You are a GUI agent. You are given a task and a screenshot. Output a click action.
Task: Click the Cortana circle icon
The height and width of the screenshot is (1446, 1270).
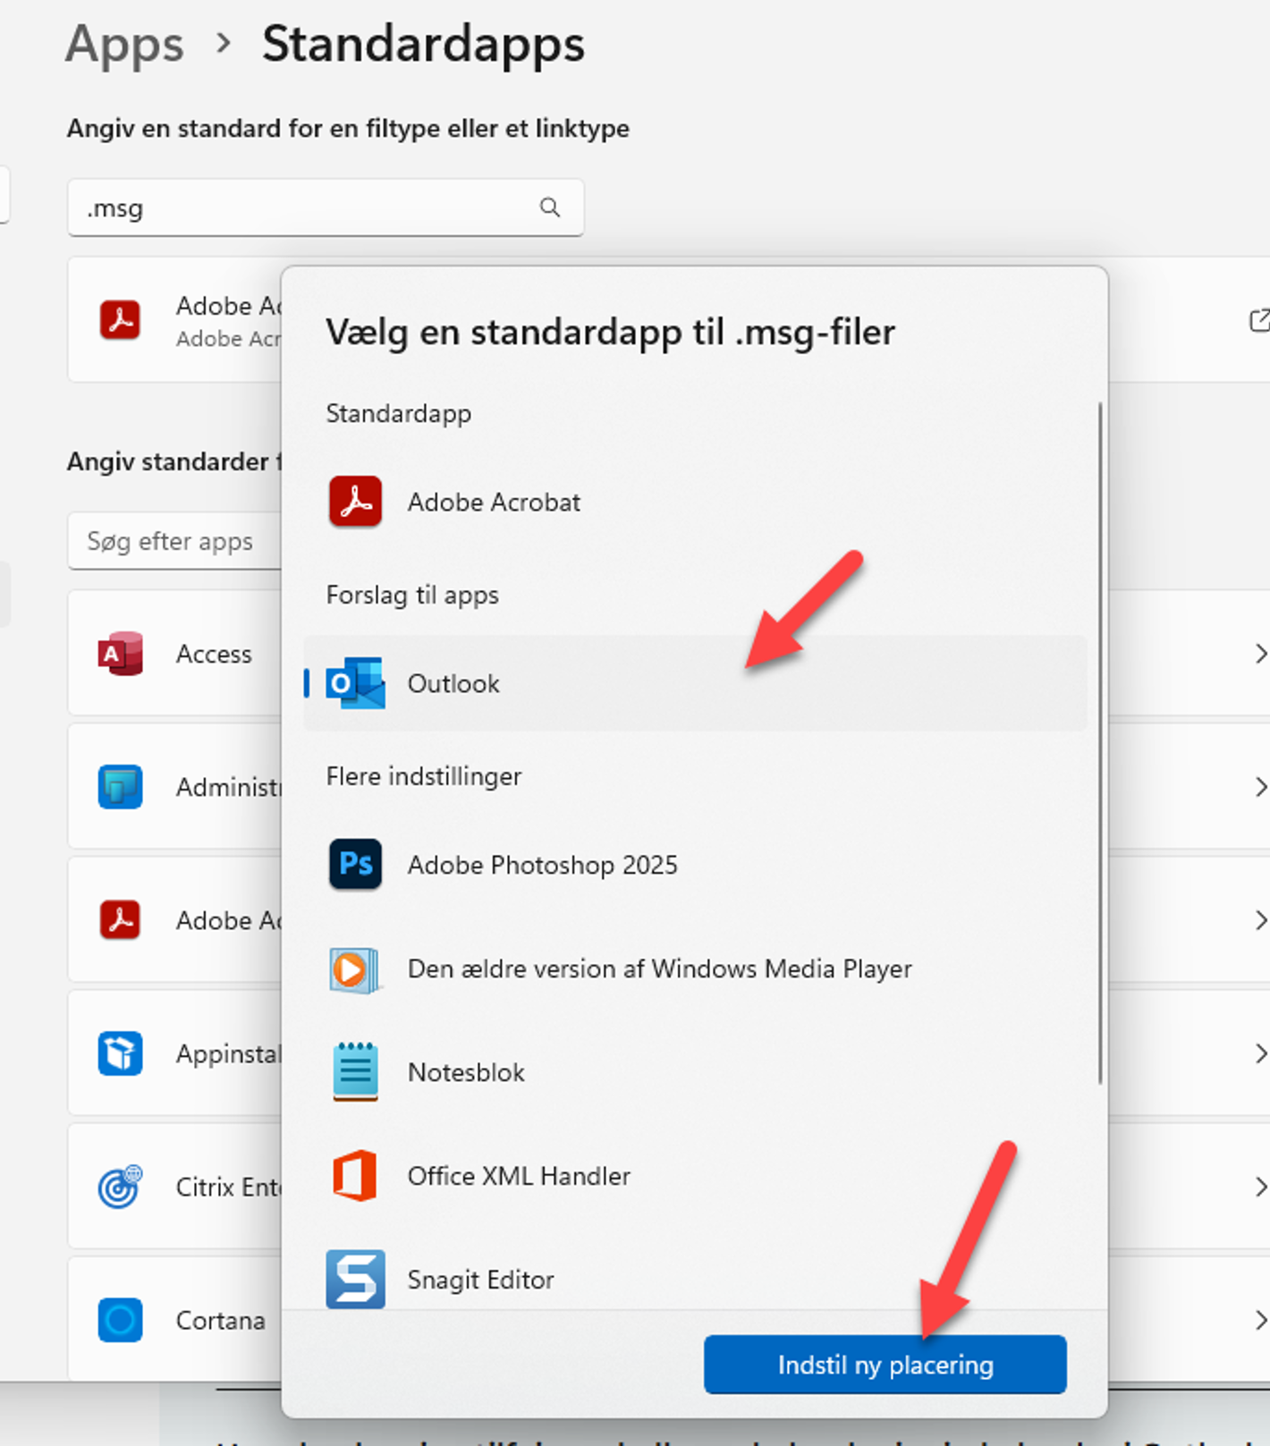(120, 1320)
